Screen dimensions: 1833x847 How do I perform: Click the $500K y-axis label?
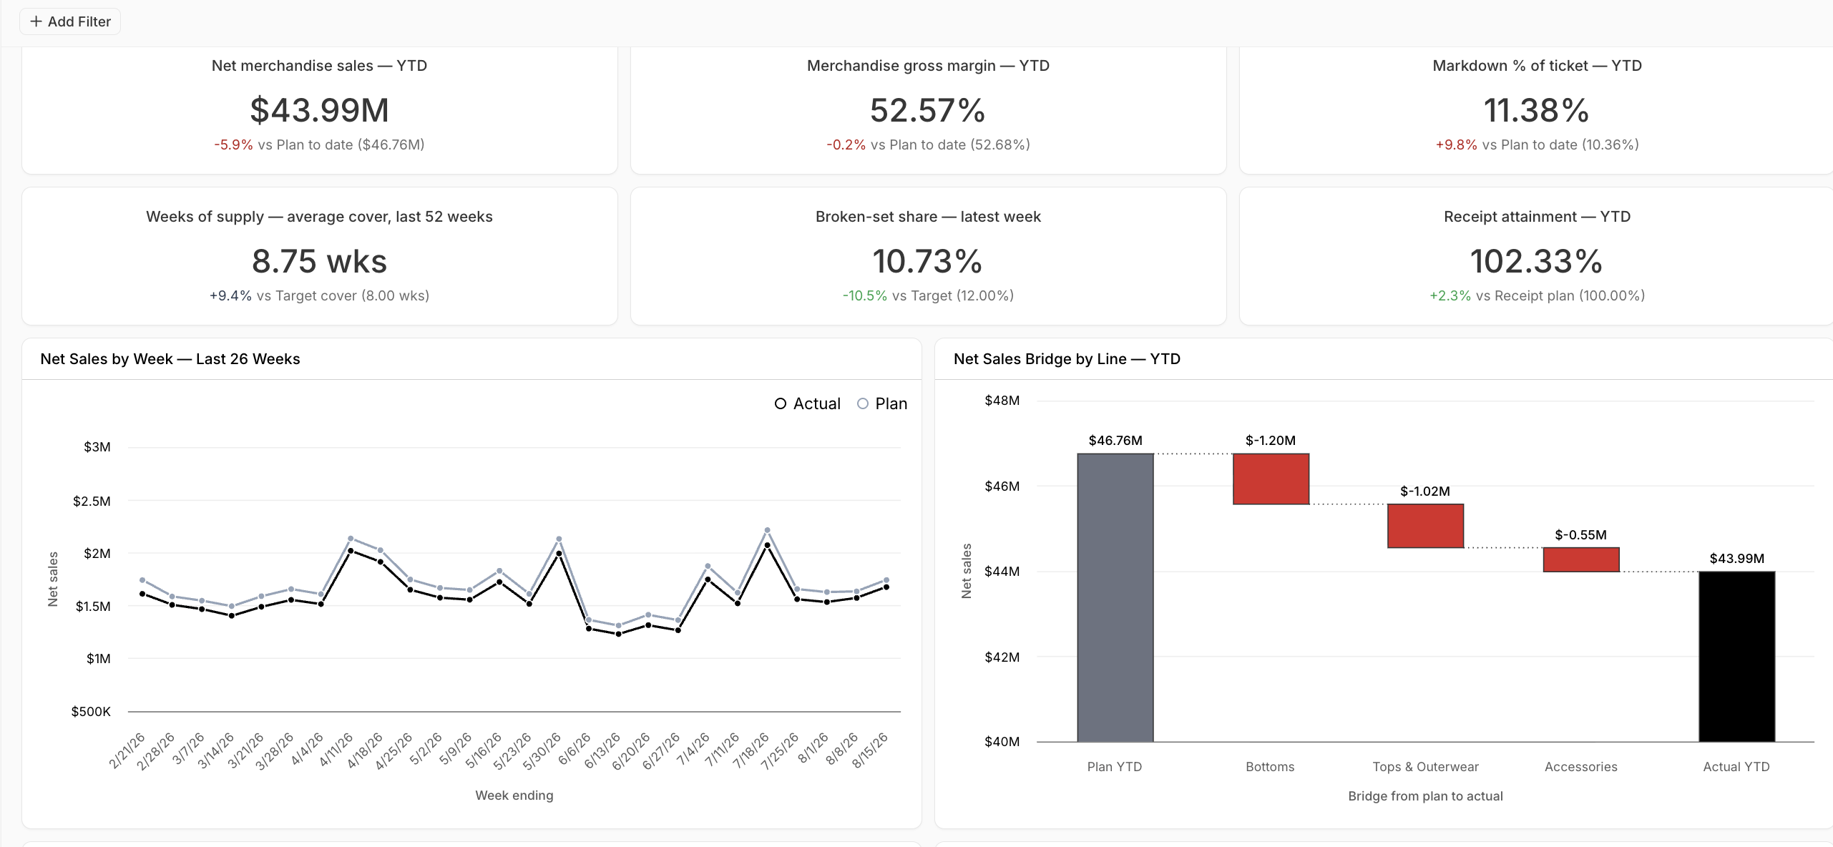pos(91,712)
